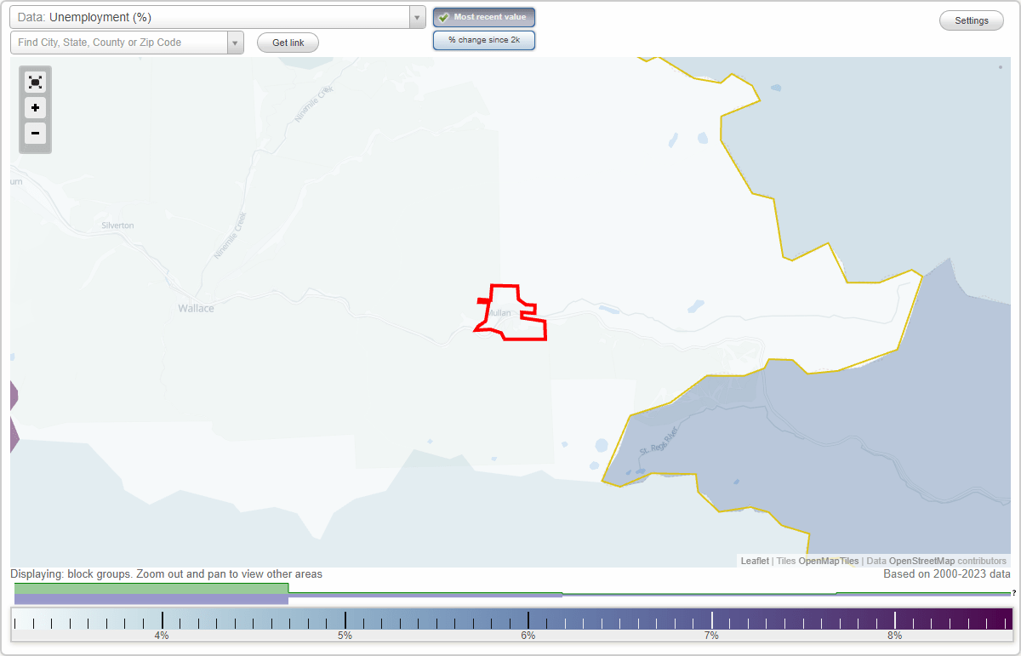Click the 7% label on the legend
This screenshot has width=1021, height=656.
[711, 636]
